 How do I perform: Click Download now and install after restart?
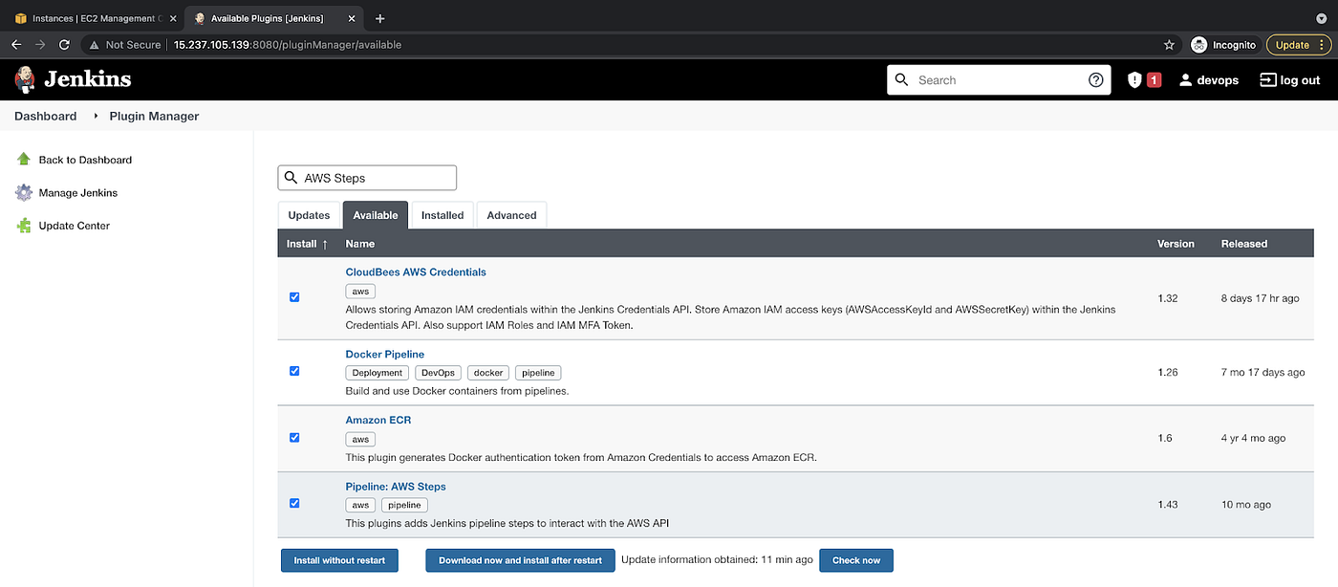coord(520,560)
